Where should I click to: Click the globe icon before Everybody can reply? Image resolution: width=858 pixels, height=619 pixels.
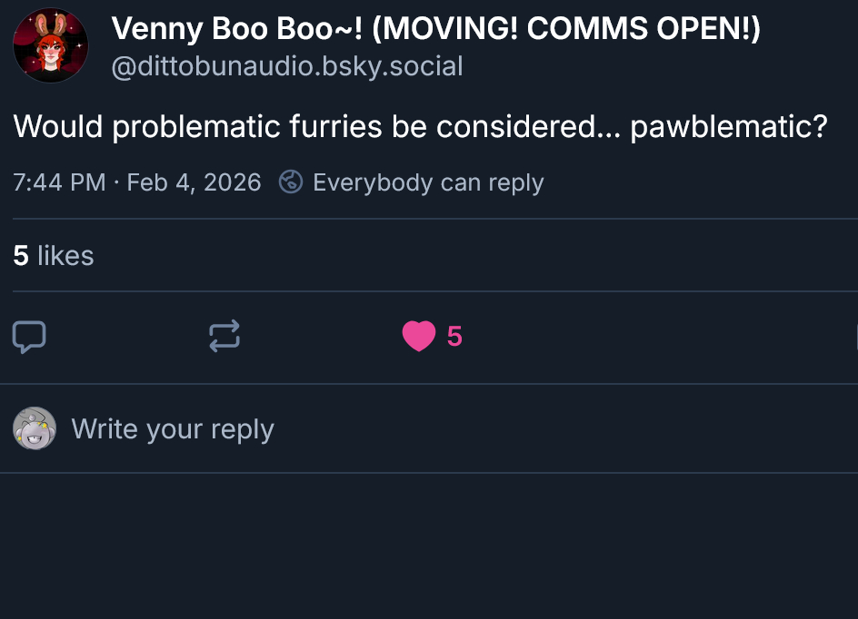(x=291, y=182)
